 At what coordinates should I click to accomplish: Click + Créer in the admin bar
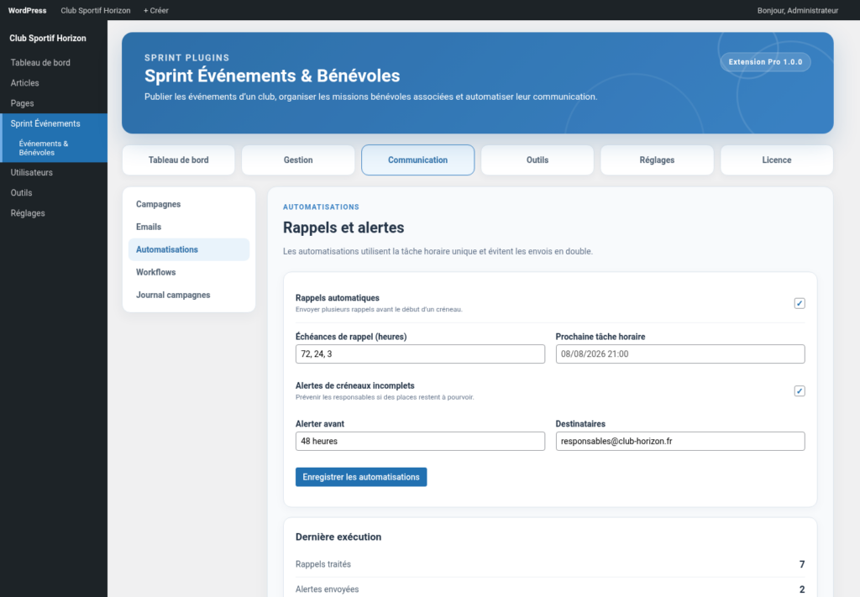point(155,10)
